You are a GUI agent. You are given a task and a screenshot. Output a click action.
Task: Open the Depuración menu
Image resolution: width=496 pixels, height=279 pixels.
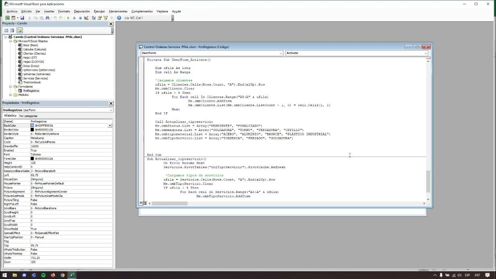point(82,11)
